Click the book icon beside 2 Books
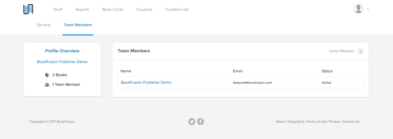 [x=47, y=75]
